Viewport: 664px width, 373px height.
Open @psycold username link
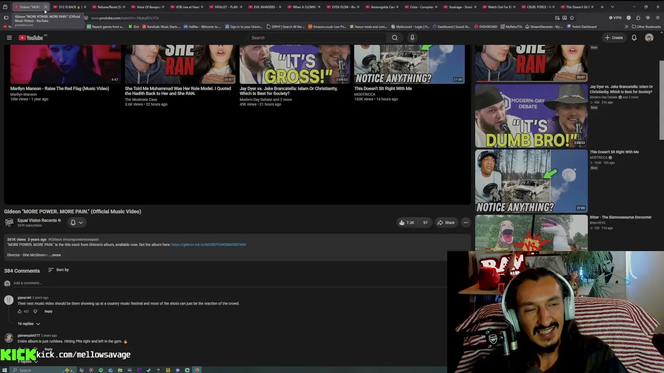point(24,298)
